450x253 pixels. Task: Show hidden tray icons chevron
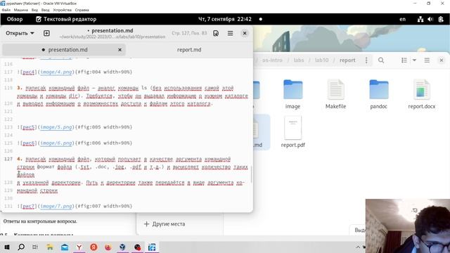click(x=358, y=247)
